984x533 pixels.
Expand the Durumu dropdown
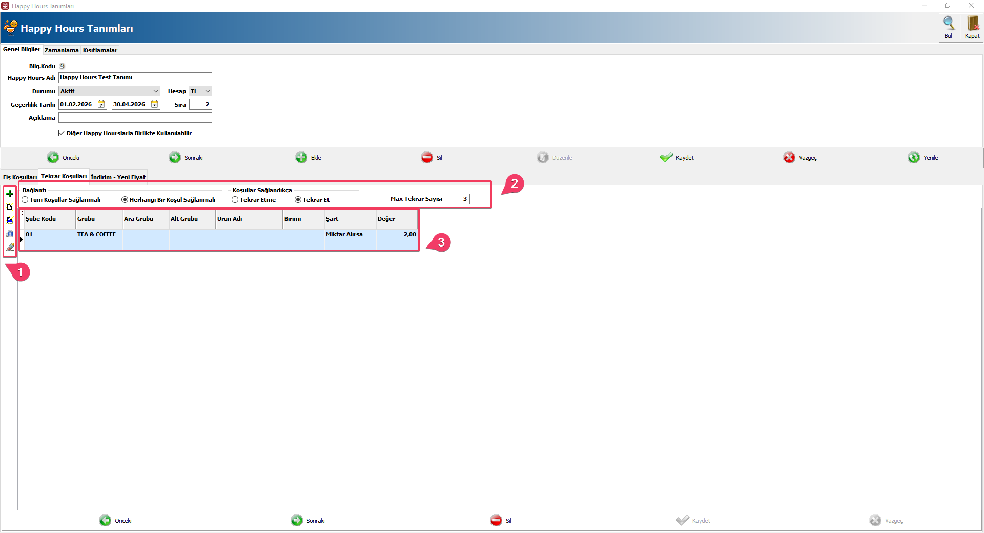tap(155, 91)
